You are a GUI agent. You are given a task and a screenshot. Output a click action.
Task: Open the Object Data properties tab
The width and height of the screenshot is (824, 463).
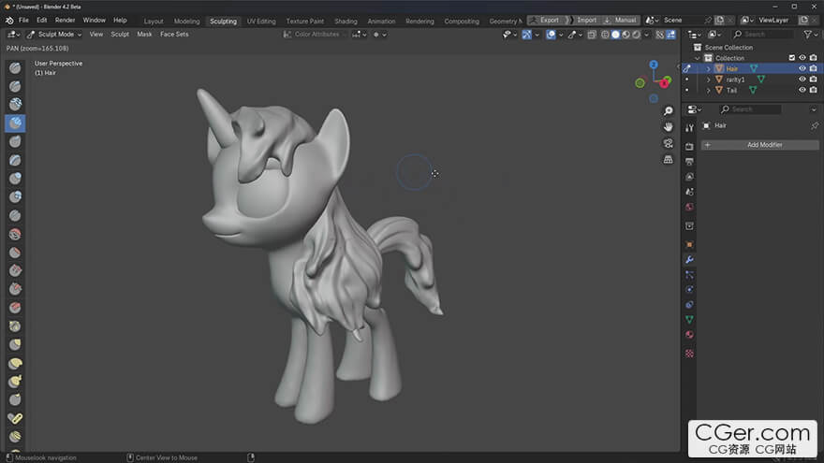point(689,320)
